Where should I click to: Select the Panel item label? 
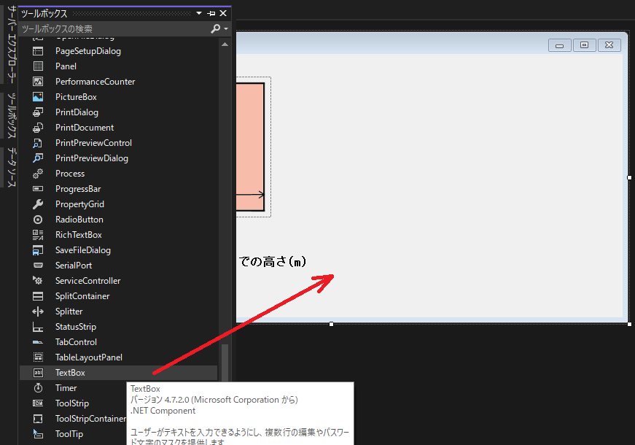(x=66, y=66)
